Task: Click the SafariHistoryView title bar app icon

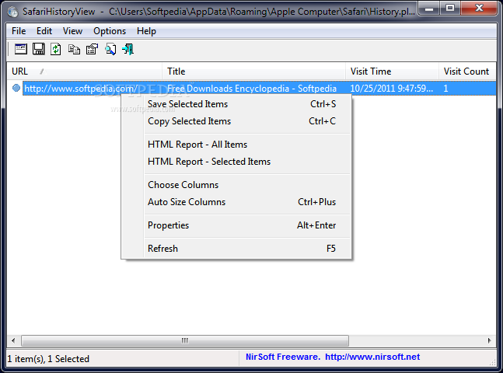Action: tap(13, 12)
